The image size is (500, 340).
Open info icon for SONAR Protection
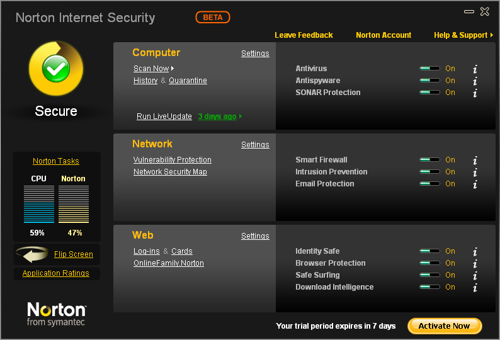475,93
